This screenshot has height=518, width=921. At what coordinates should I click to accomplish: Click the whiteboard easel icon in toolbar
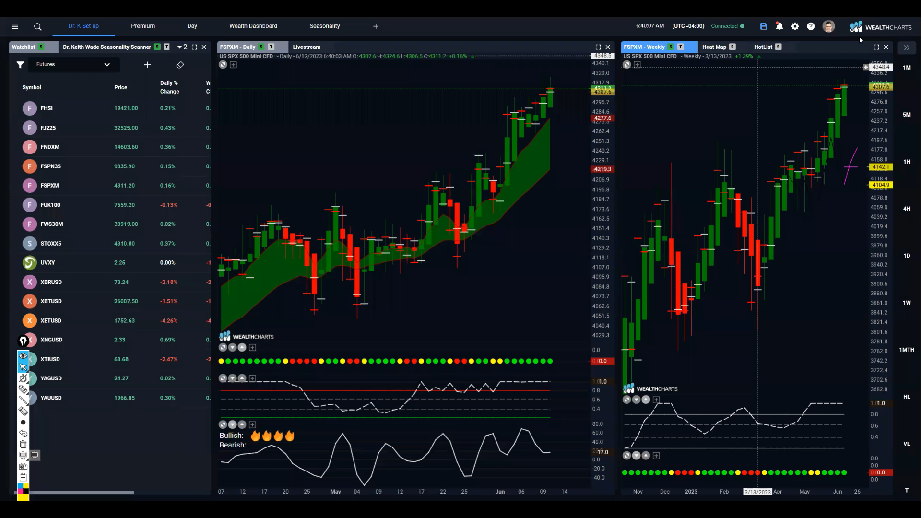click(x=23, y=455)
